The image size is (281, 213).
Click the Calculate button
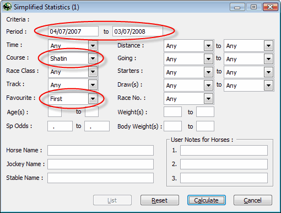tap(207, 200)
